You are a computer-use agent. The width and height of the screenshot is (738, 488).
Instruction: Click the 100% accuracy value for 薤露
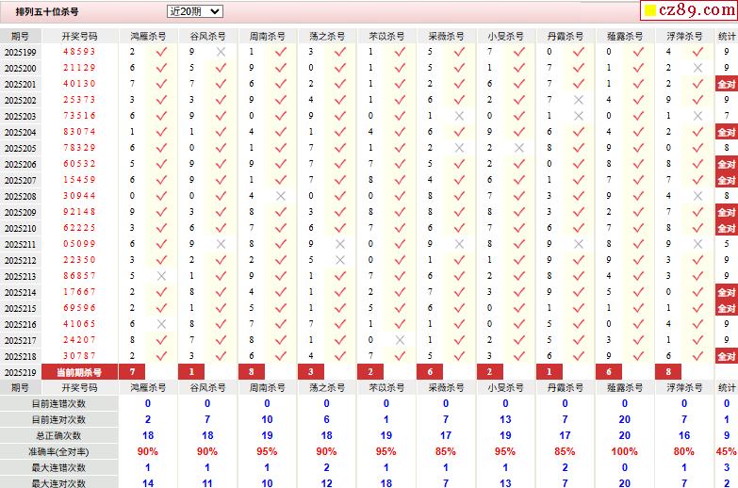pos(625,452)
